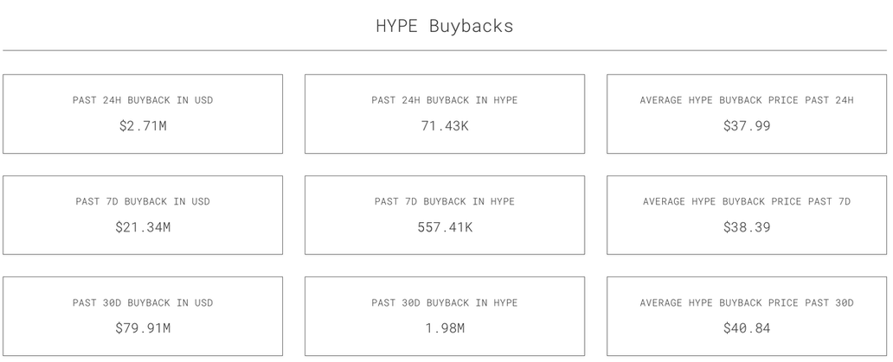Select the Past 7D Buyback in HYPE label
Viewport: 893px width, 362px height.
(445, 201)
